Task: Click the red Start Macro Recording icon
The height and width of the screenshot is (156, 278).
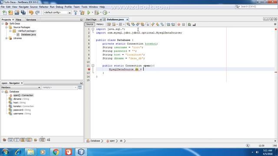Action: click(179, 24)
